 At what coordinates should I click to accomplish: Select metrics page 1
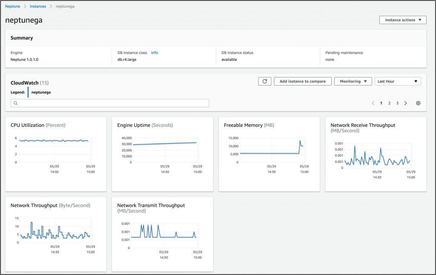click(381, 103)
